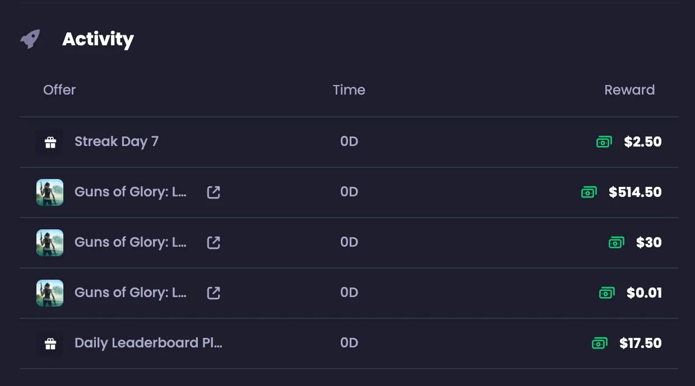Click the Guns of Glory title in the $514.50 row
Viewport: 695px width, 386px height.
(131, 192)
